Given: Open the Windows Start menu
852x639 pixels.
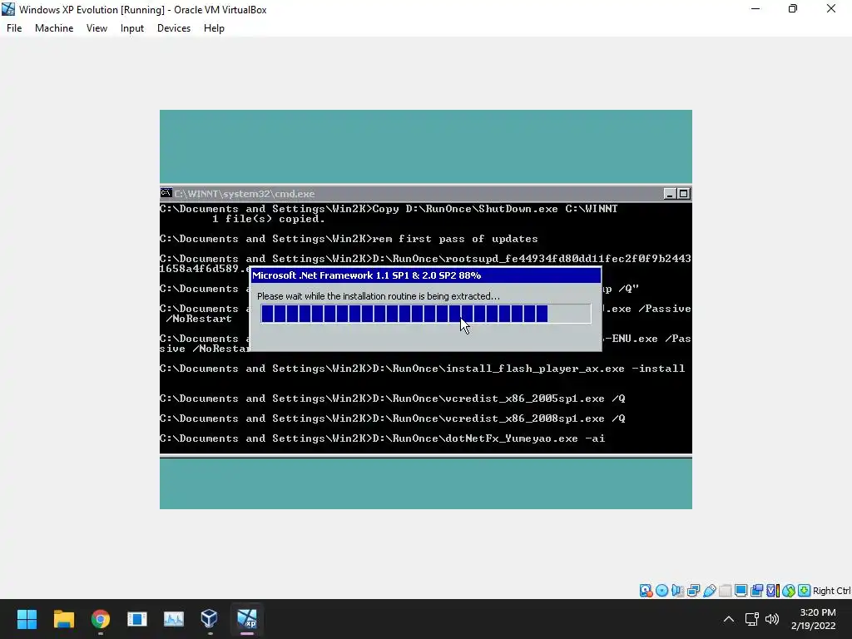Looking at the screenshot, I should pos(27,619).
